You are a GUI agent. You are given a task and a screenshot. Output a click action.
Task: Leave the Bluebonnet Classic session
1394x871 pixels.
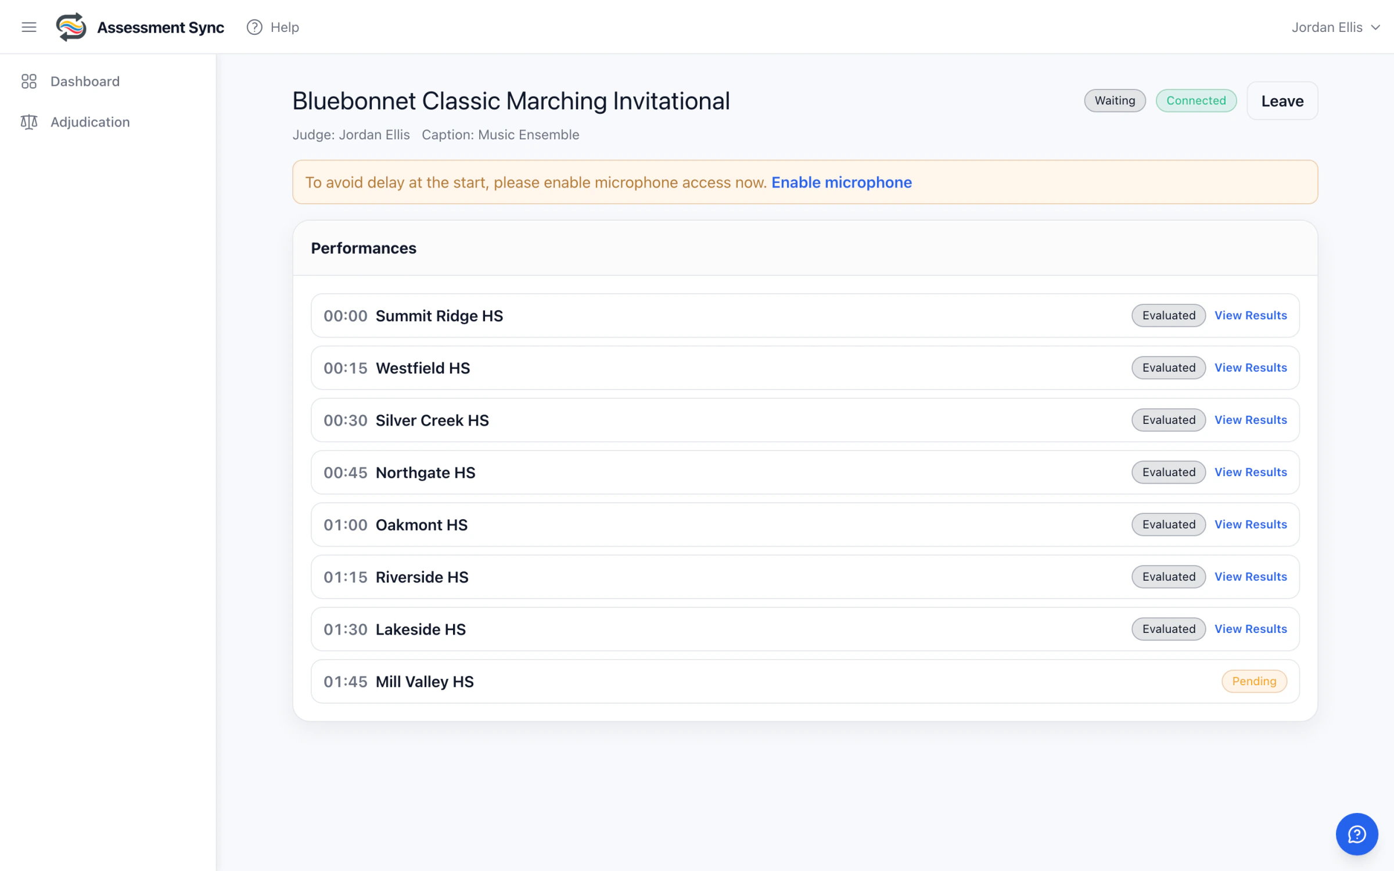(1282, 101)
